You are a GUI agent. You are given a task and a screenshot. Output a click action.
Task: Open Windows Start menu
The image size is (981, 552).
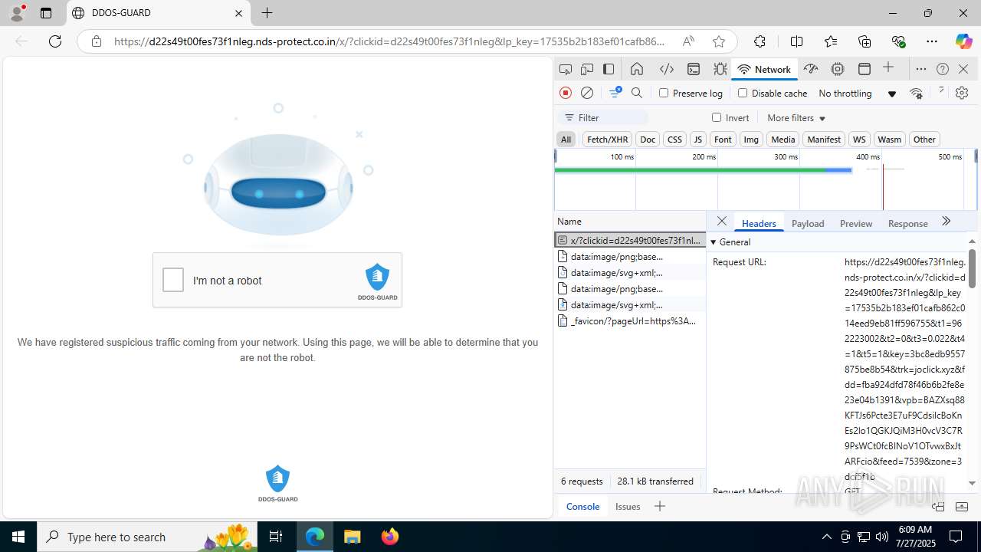point(18,537)
